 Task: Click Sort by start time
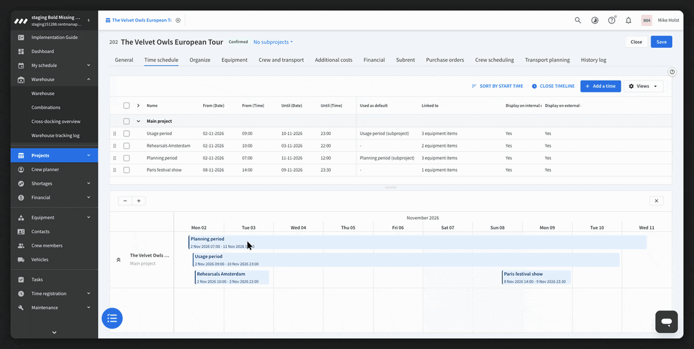(x=498, y=86)
